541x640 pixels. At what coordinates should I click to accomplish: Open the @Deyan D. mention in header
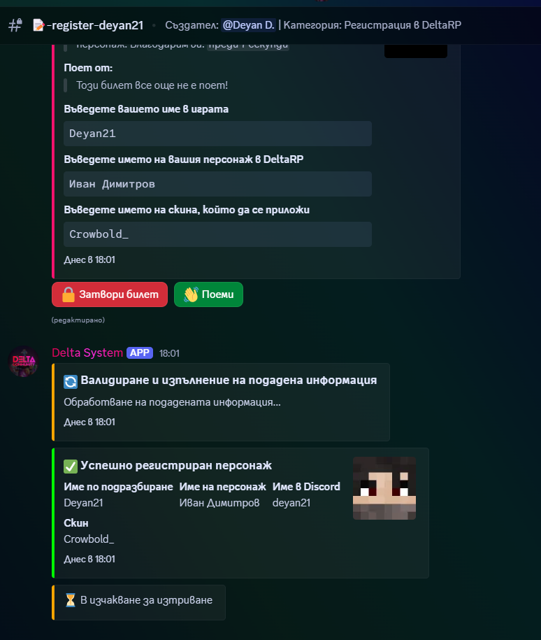248,25
